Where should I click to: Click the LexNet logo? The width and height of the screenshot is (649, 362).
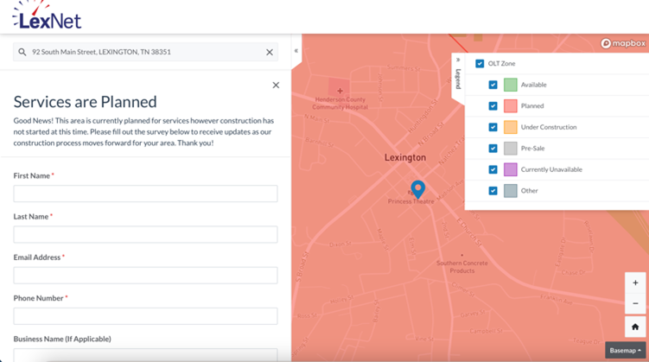47,16
